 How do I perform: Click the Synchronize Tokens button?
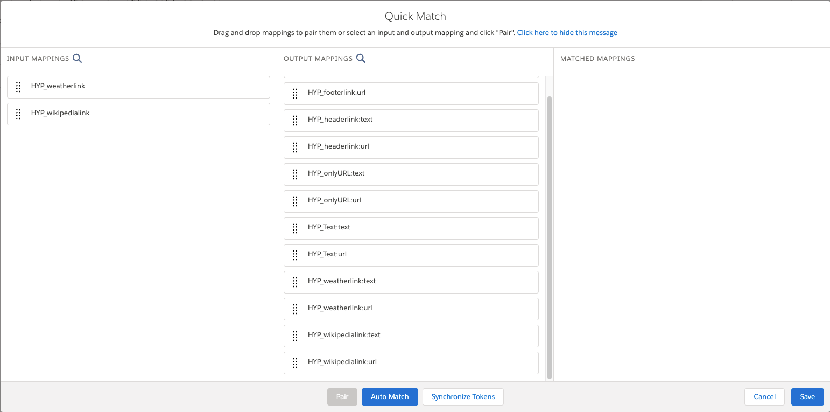pyautogui.click(x=462, y=396)
